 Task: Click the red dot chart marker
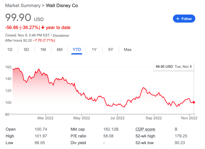click(x=194, y=102)
